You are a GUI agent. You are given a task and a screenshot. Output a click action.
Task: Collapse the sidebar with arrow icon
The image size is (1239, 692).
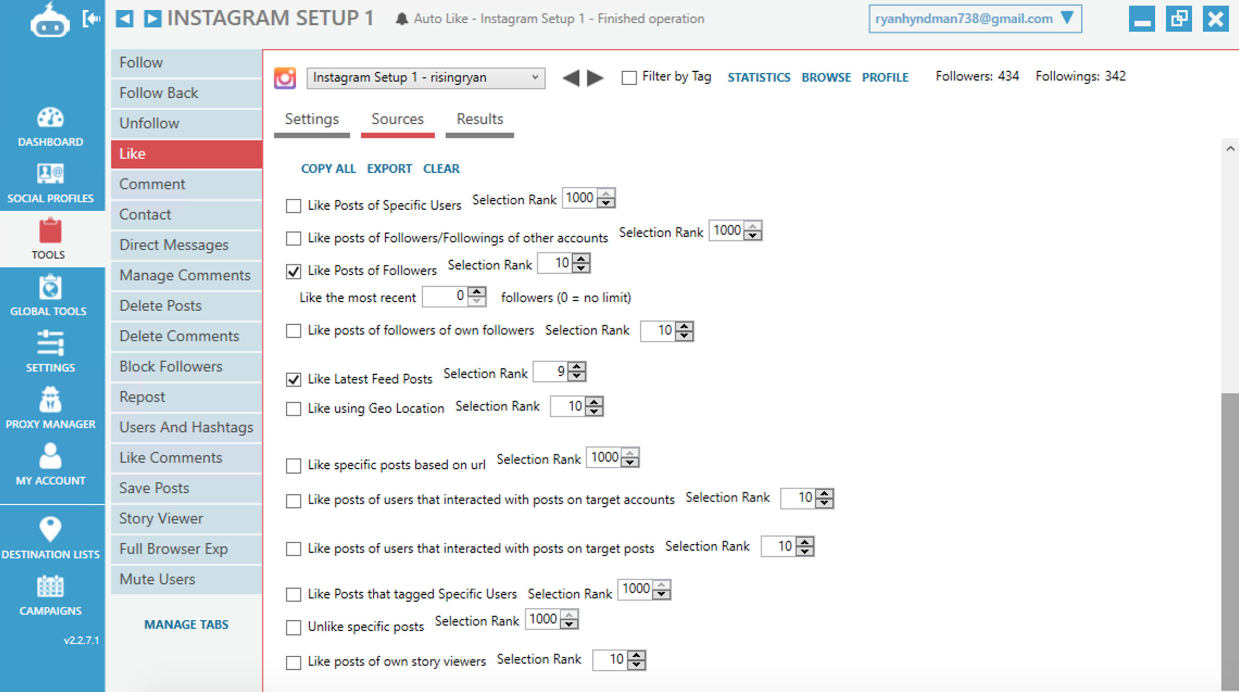click(91, 19)
